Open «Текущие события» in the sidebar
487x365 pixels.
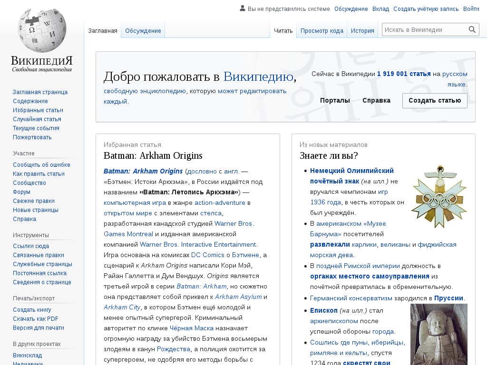(x=36, y=128)
